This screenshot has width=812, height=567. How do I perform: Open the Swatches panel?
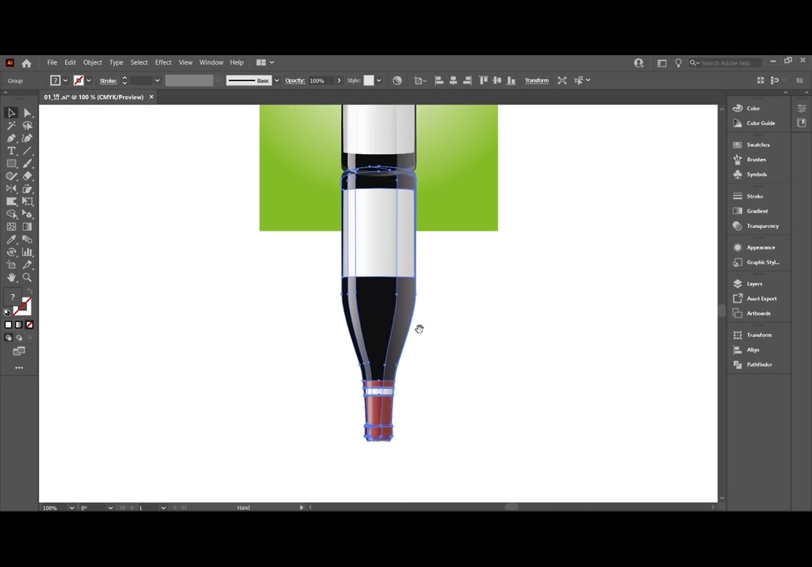pyautogui.click(x=758, y=145)
